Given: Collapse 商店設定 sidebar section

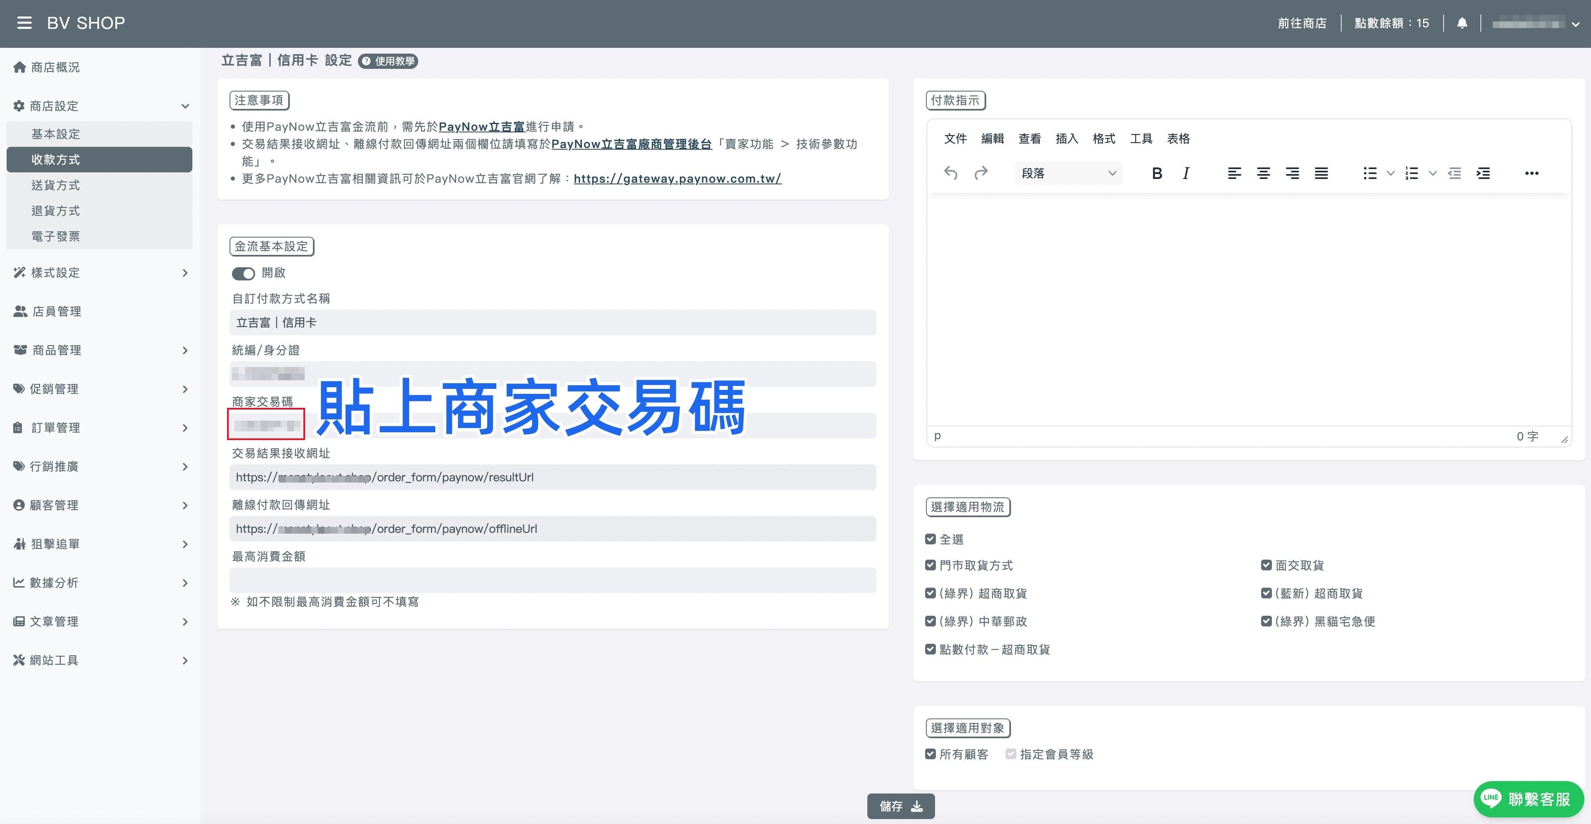Looking at the screenshot, I should tap(100, 106).
